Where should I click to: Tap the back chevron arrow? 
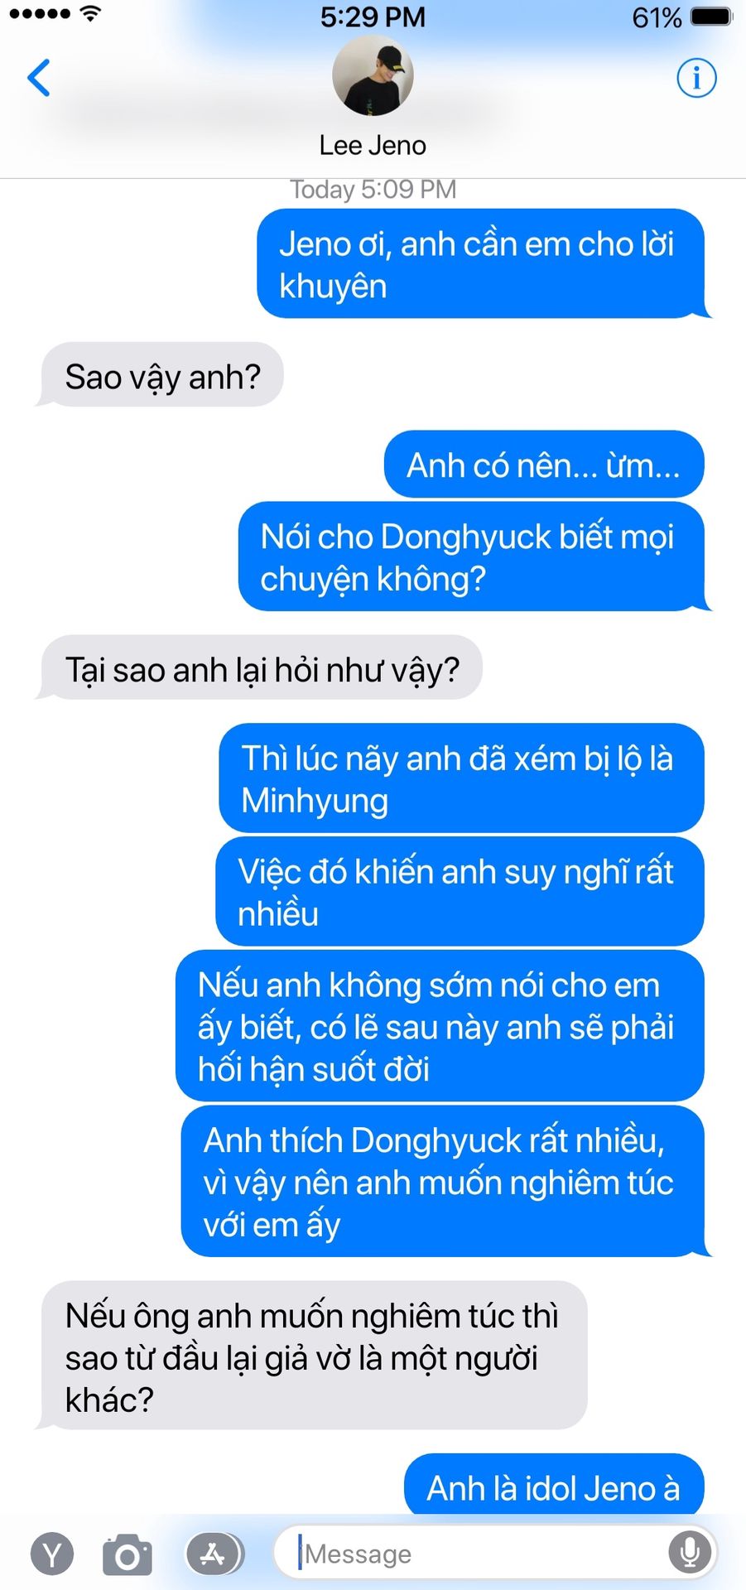[x=39, y=79]
